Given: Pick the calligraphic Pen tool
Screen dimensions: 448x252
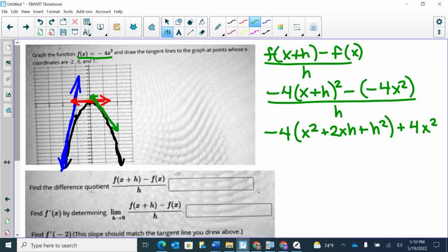Looking at the screenshot, I should pyautogui.click(x=217, y=27).
